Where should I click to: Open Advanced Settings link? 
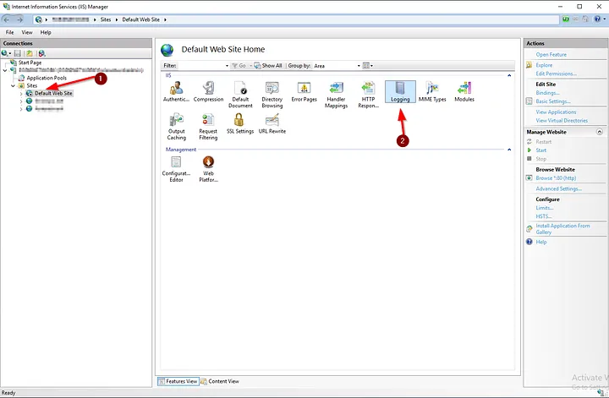[558, 188]
